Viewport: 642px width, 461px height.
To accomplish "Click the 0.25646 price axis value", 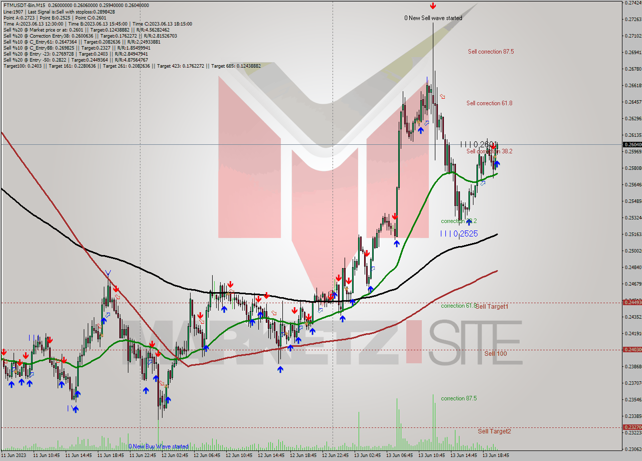I will coord(633,184).
